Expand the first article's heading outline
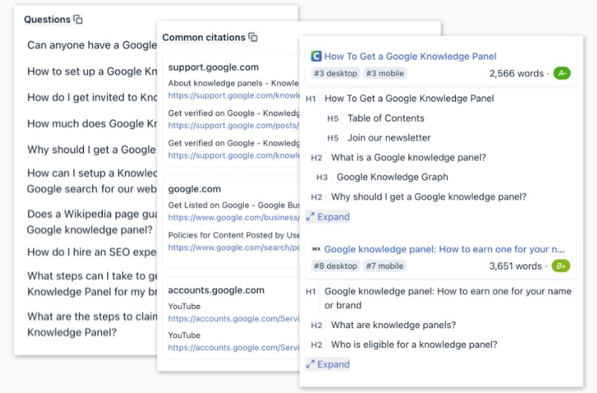Screen dimensions: 597x393 [328, 217]
